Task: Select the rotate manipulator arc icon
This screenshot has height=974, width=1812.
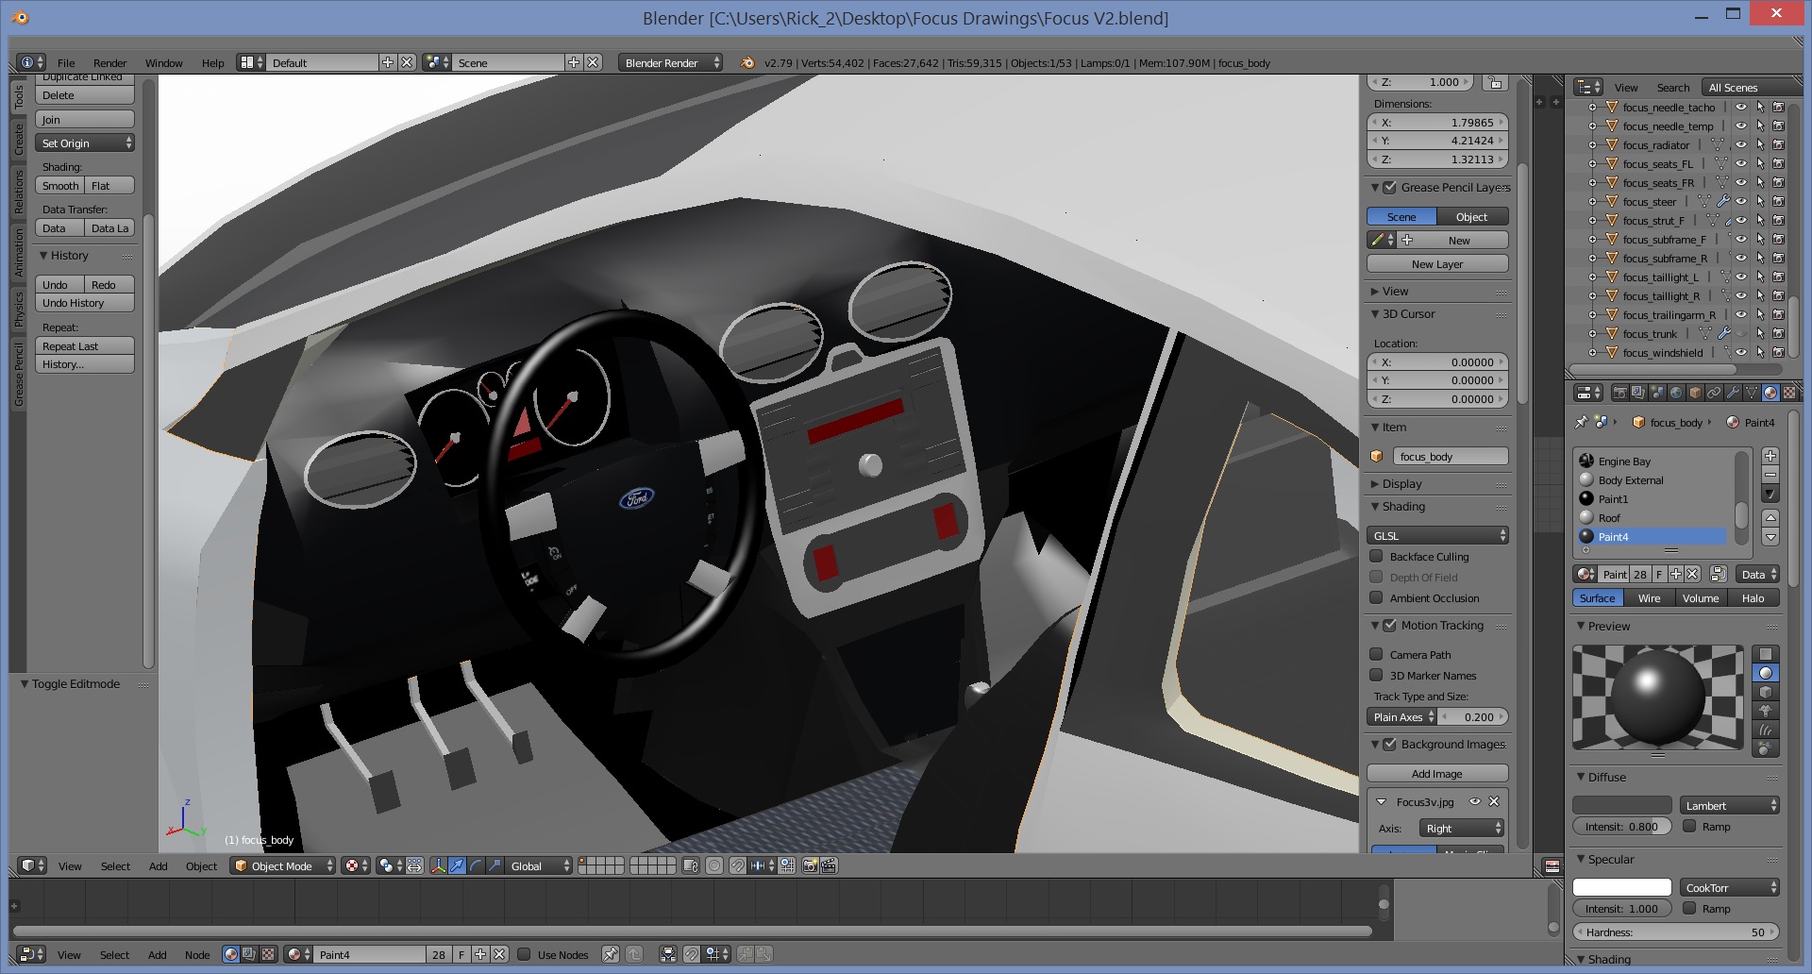Action: click(476, 865)
